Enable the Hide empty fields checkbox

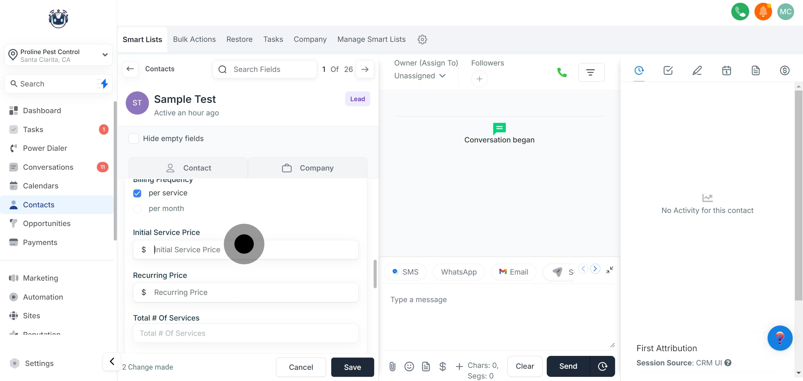(134, 138)
